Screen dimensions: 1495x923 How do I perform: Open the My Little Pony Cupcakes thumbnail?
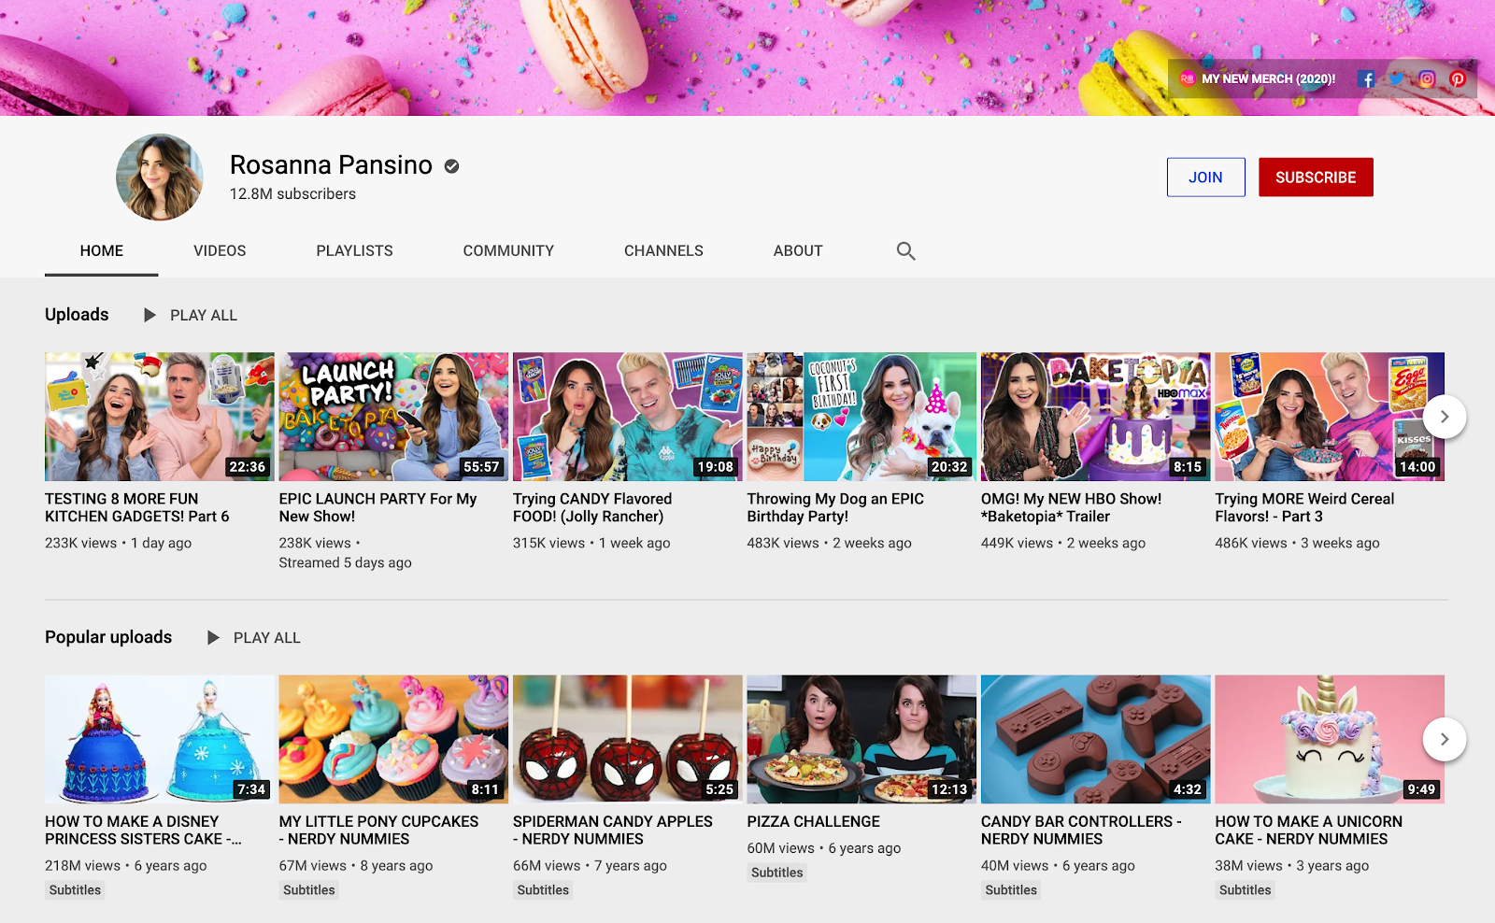click(x=393, y=739)
